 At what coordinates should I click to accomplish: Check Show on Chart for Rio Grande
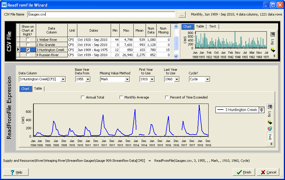28,44
